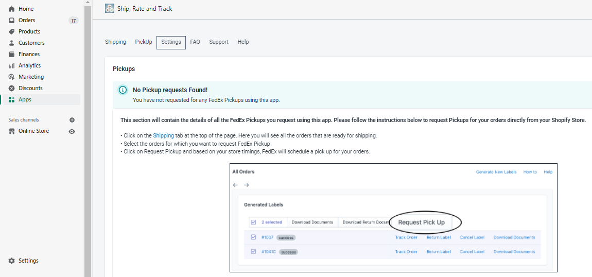Click the Ship, Rate and Track title
Screen dimensions: 592x277
145,8
